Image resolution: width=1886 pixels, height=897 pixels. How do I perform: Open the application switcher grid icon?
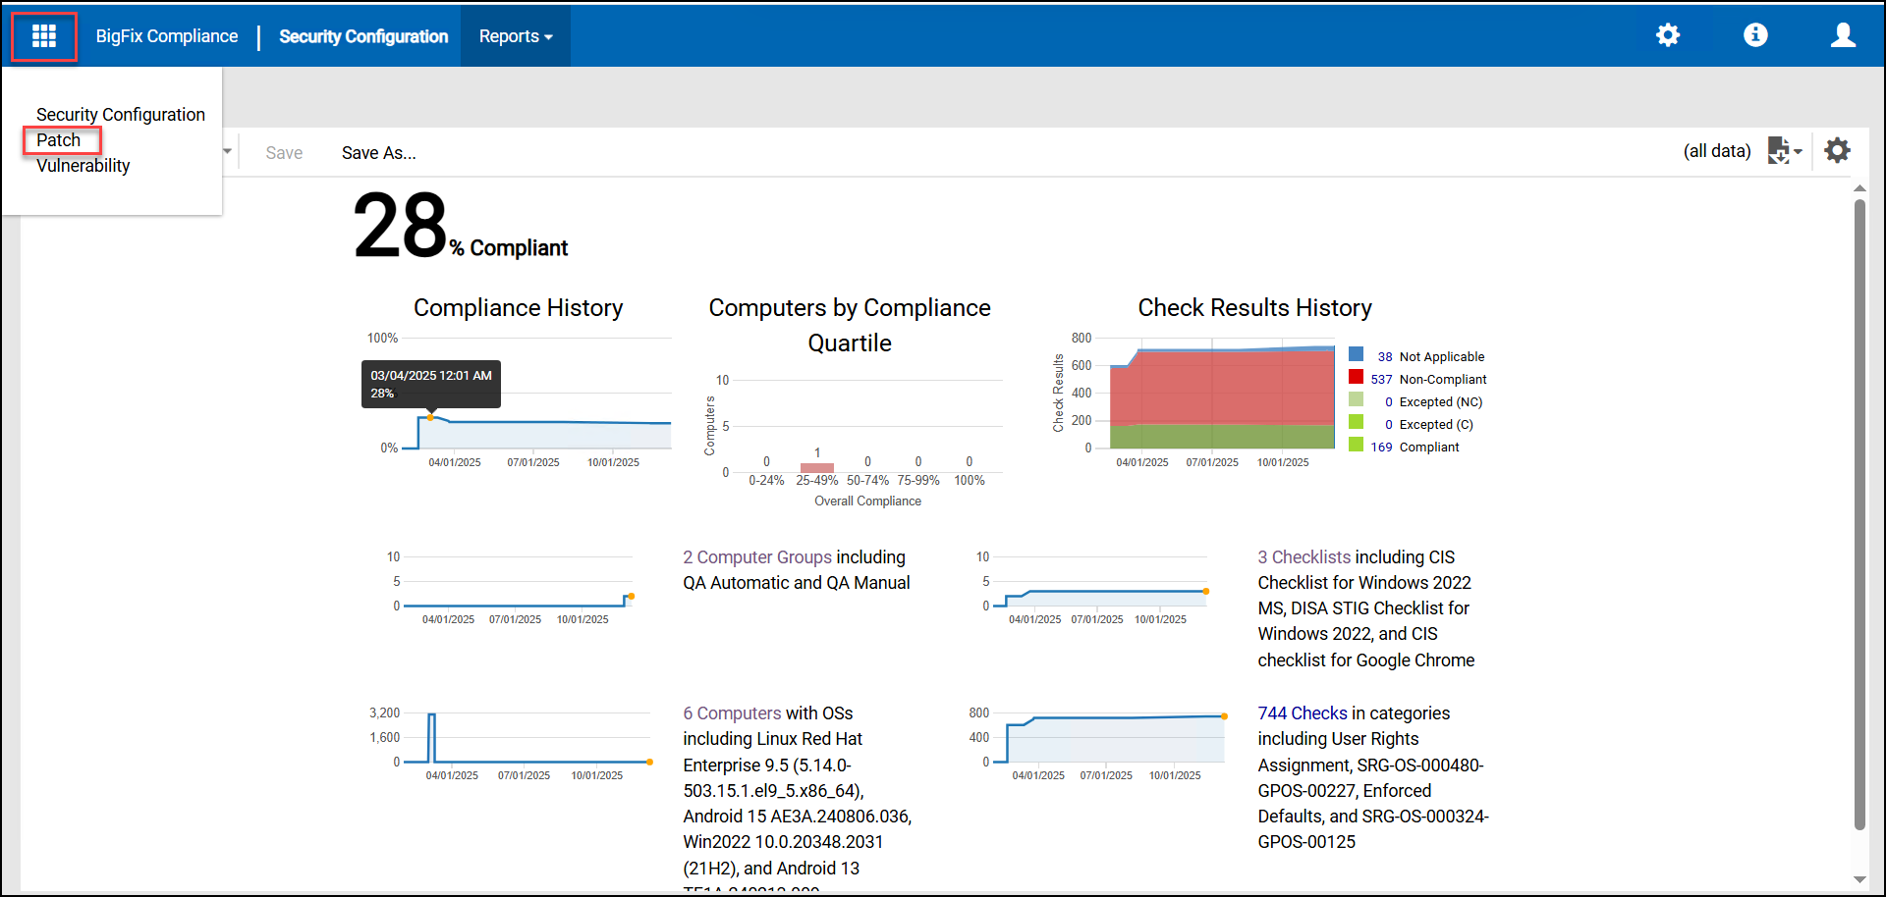click(44, 36)
